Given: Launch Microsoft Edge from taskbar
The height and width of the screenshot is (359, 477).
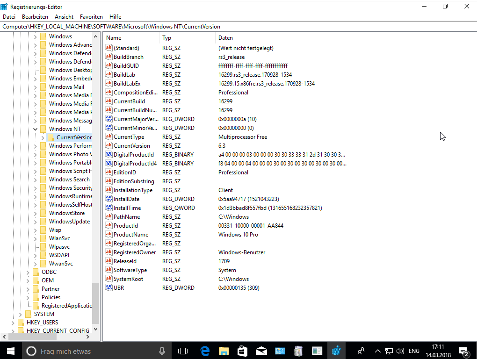Looking at the screenshot, I should [205, 351].
